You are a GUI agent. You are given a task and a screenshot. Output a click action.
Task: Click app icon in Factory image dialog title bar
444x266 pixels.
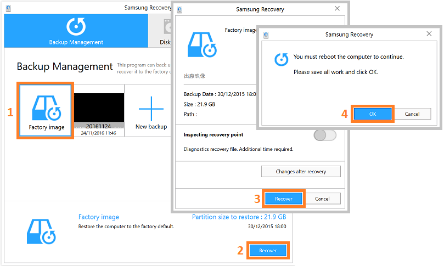coord(179,10)
